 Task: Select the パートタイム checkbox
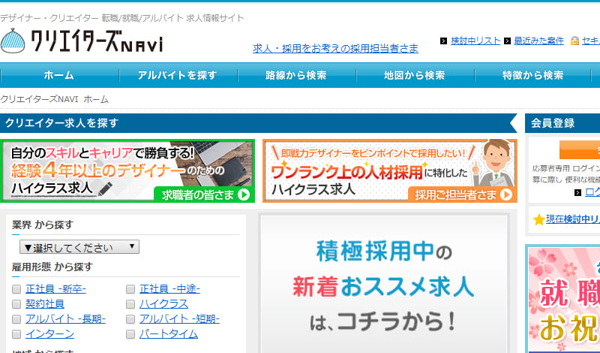point(130,334)
